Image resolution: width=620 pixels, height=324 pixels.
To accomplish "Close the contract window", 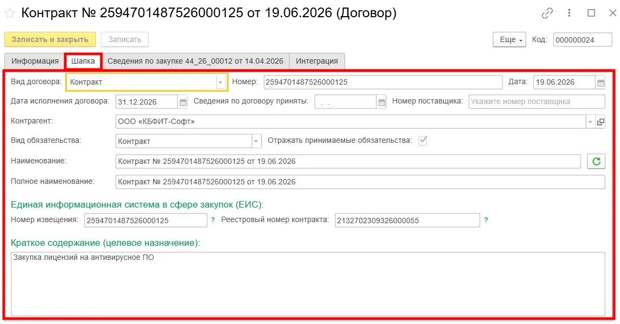I will coord(612,13).
